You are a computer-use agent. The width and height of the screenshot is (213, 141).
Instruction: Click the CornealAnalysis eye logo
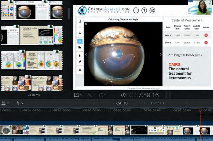[x=82, y=10]
